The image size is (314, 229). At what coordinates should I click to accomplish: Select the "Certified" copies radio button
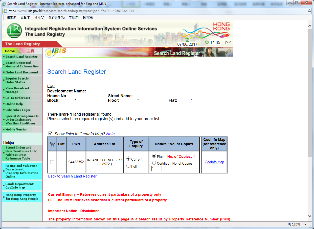click(x=154, y=163)
